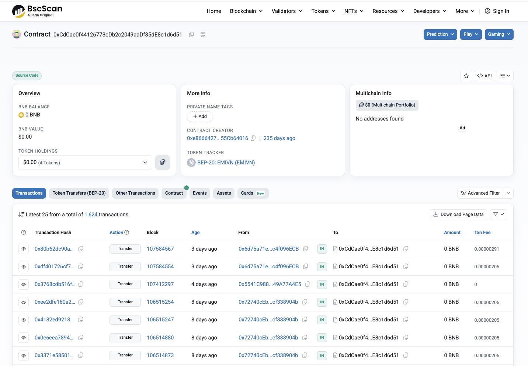Click Download Page Data button
Viewport: 528px width, 366px height.
(x=458, y=215)
